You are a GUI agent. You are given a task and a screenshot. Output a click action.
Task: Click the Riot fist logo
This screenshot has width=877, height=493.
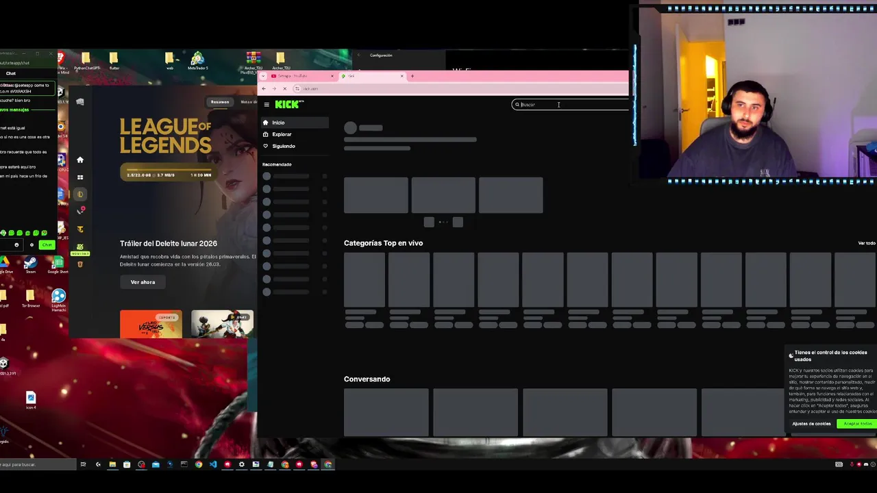click(x=80, y=102)
